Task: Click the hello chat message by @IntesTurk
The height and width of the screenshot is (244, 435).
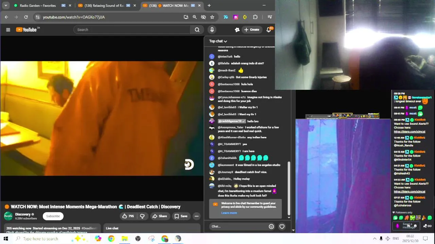Action: click(x=237, y=57)
